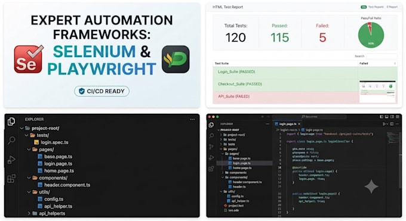
Task: Open home.page.ts in the large explorer
Action: click(x=56, y=171)
